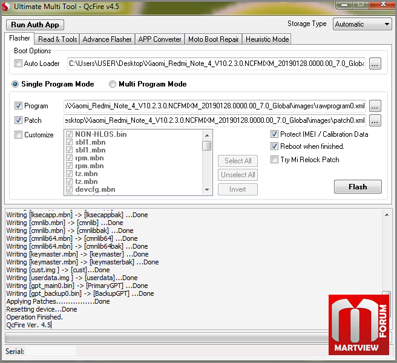Click browse button for Patch patch0.xml

click(375, 120)
